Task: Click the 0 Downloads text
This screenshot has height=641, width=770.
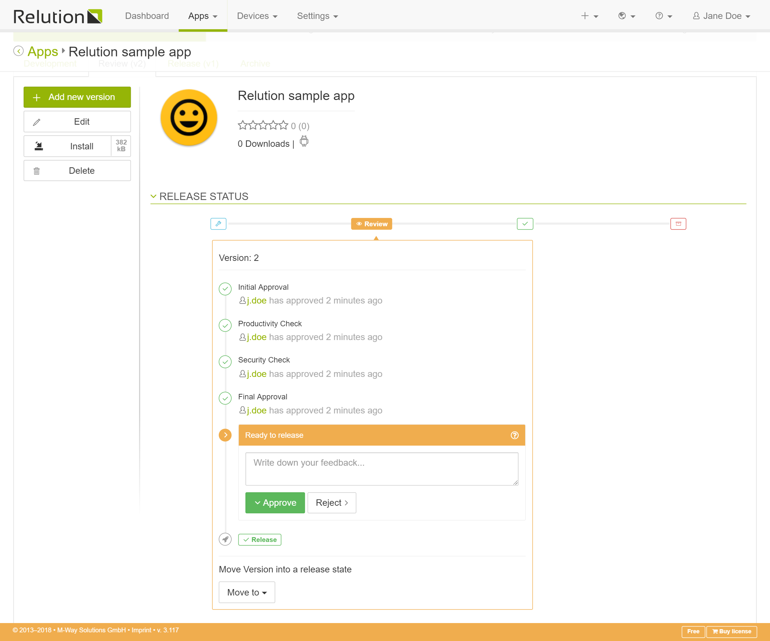Action: [263, 144]
